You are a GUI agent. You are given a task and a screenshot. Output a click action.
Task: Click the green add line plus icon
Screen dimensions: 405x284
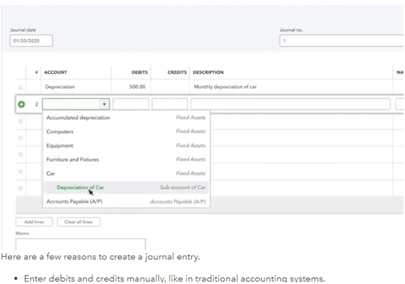21,104
